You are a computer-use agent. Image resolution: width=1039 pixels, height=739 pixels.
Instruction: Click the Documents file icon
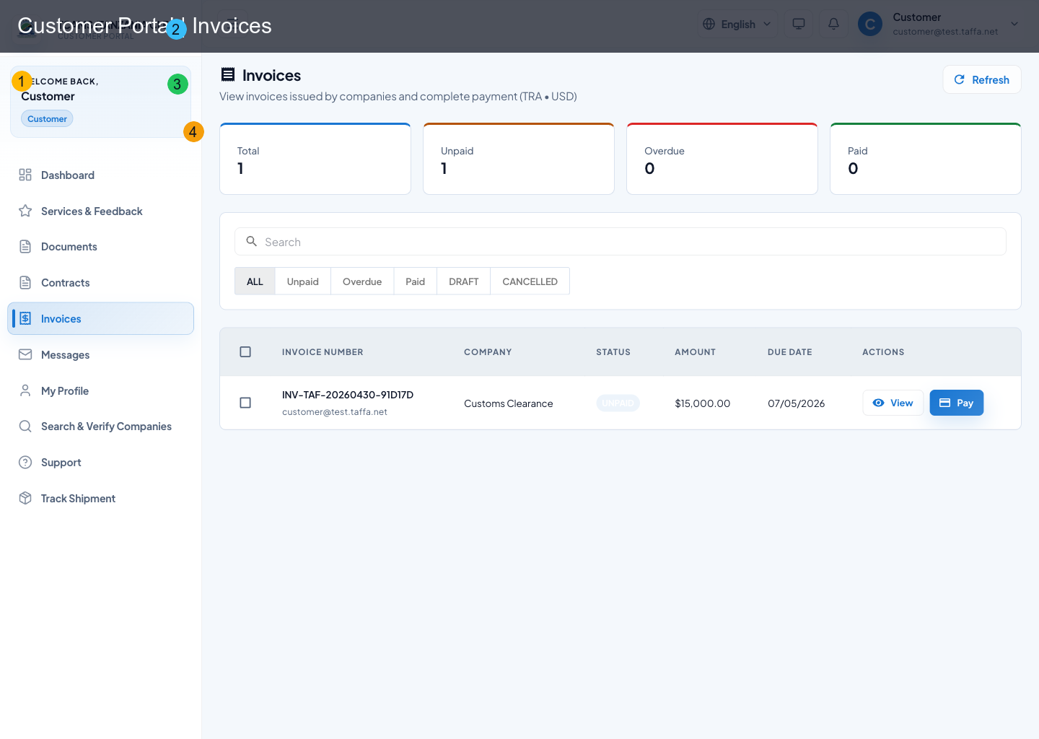pos(25,247)
